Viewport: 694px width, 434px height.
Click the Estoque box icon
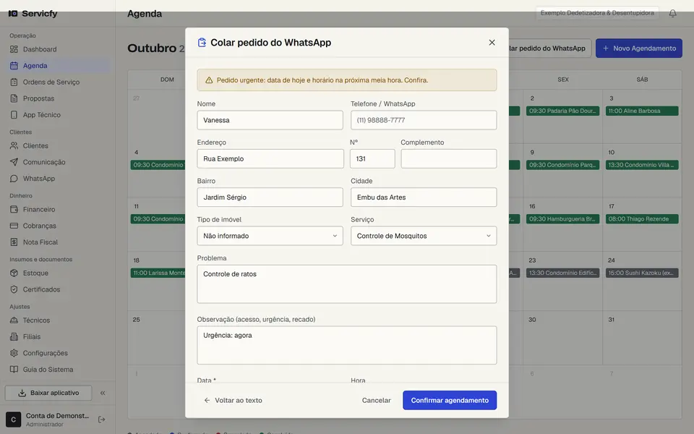[x=14, y=273]
